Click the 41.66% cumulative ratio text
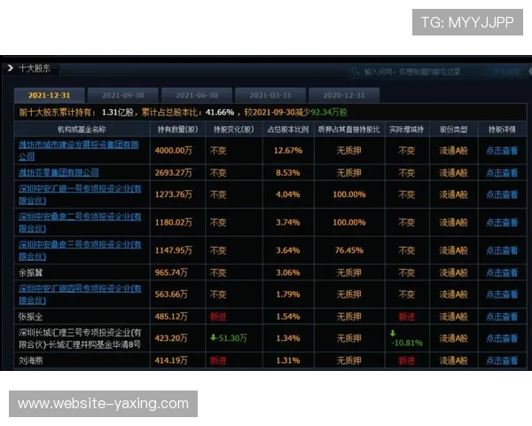532x426 pixels. pyautogui.click(x=220, y=113)
